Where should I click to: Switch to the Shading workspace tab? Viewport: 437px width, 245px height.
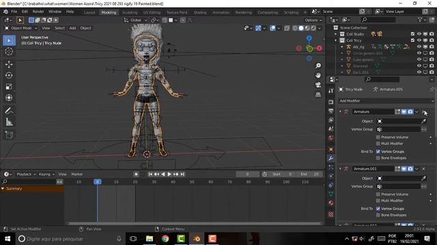coord(200,12)
